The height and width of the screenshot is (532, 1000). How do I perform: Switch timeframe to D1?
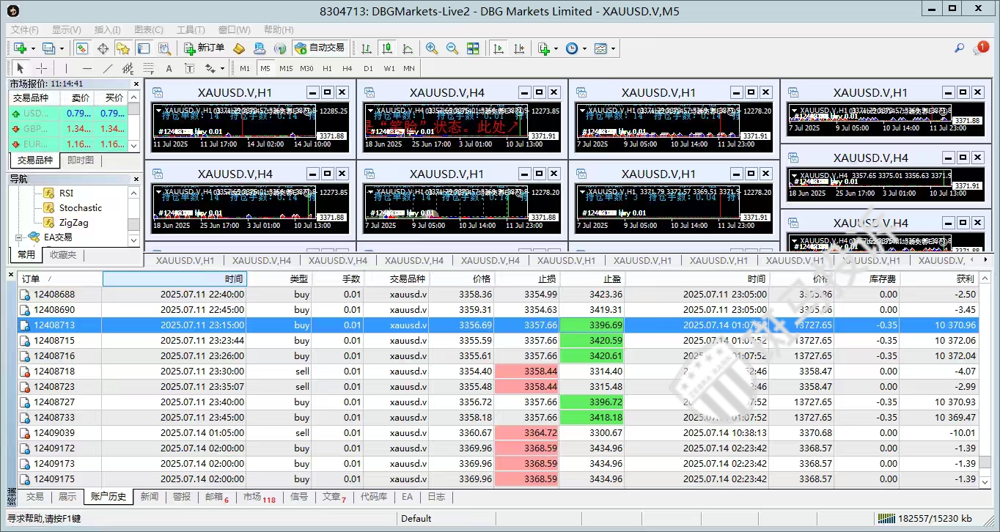click(368, 68)
